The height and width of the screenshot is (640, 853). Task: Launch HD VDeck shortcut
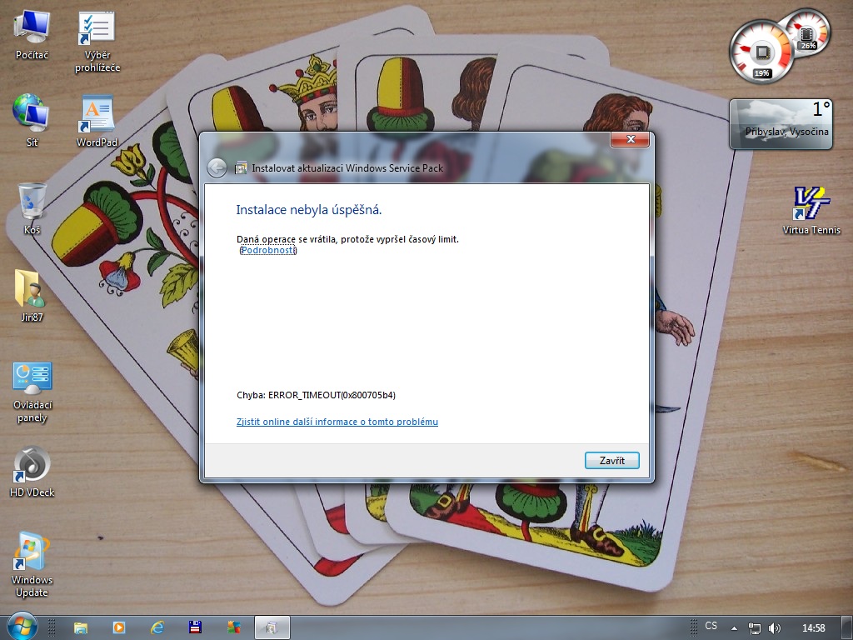[x=32, y=472]
